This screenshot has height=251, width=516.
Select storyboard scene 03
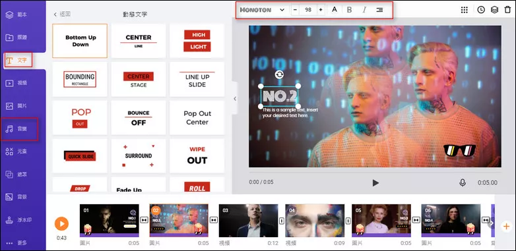point(249,221)
